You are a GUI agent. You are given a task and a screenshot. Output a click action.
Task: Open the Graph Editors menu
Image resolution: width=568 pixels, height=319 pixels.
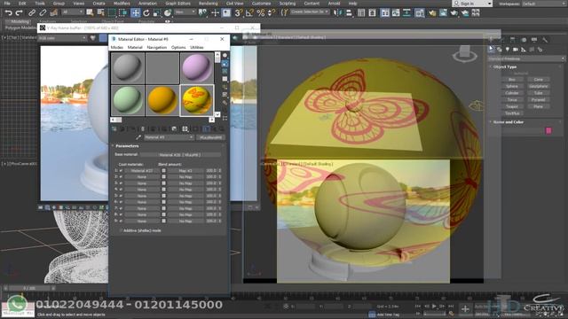coord(177,4)
